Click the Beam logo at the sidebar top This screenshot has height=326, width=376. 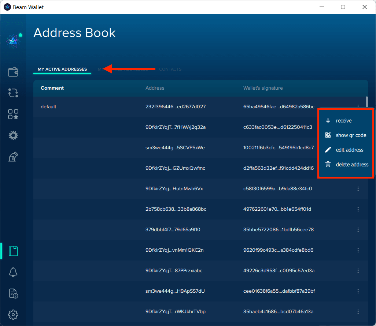[x=13, y=41]
